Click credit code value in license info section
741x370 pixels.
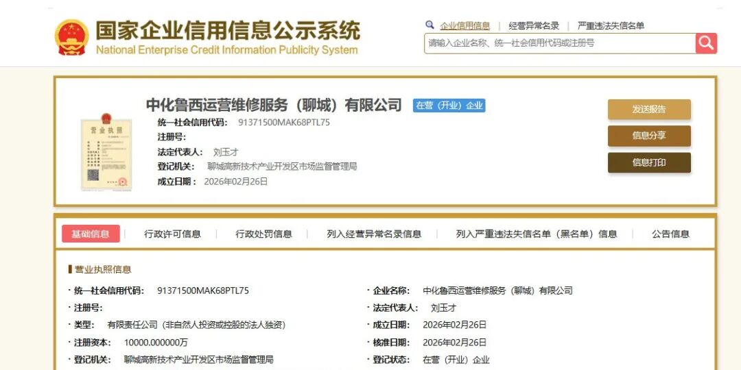click(203, 291)
